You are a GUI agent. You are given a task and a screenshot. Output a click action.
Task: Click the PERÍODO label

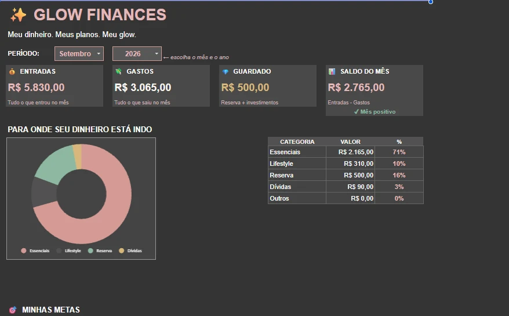23,53
